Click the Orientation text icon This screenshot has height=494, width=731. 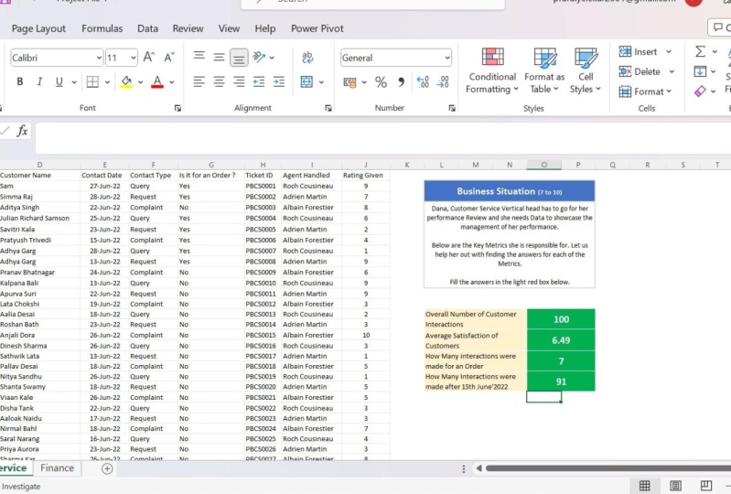(259, 58)
